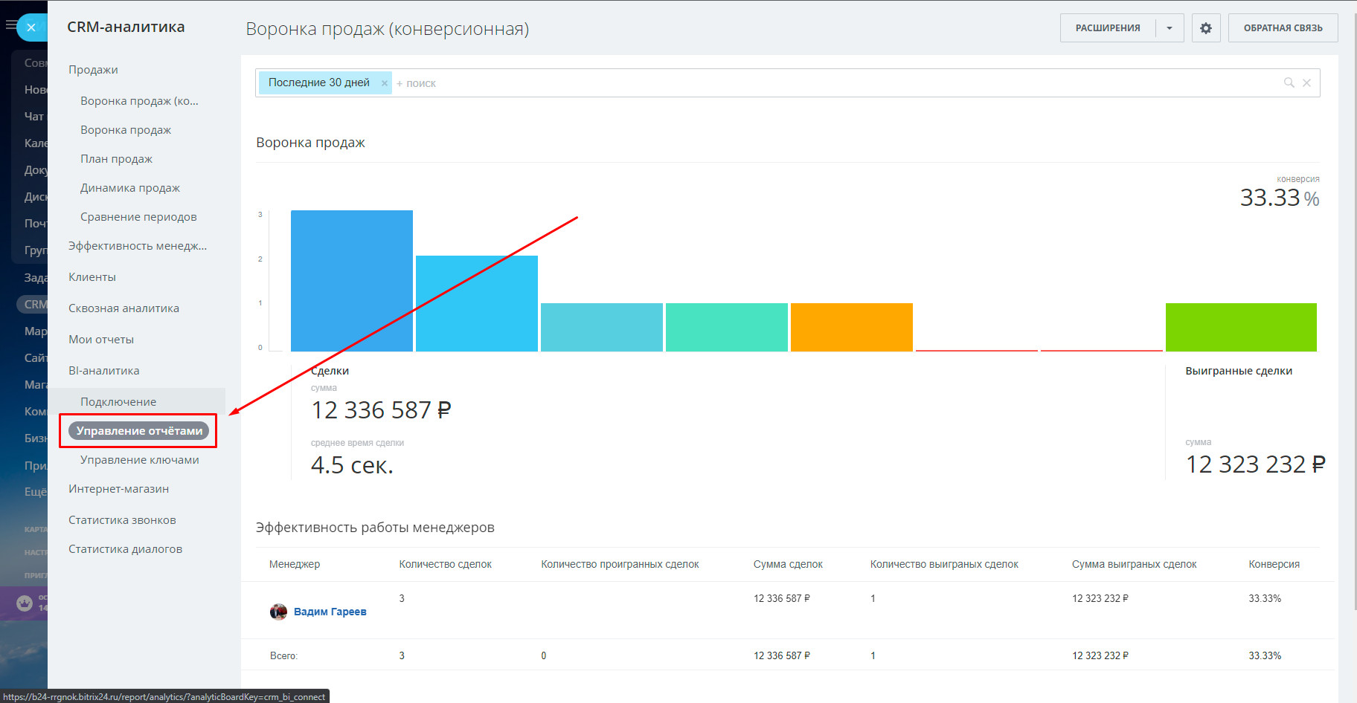Viewport: 1357px width, 703px height.
Task: Open Вадим Гареев manager profile link
Action: pos(330,612)
